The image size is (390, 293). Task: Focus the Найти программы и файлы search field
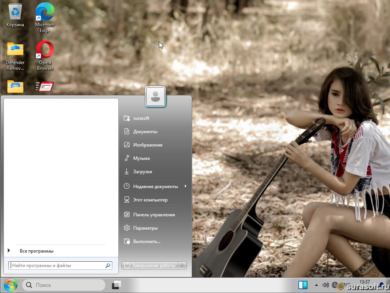pos(57,266)
